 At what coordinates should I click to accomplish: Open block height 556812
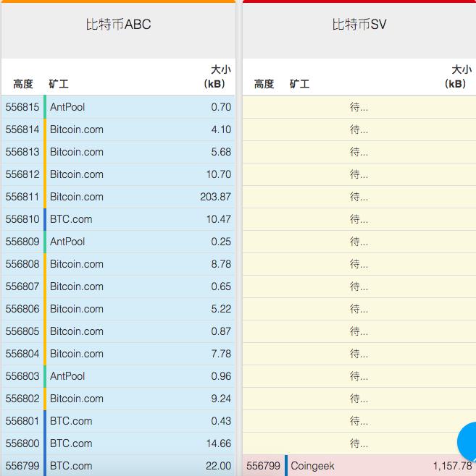[22, 174]
